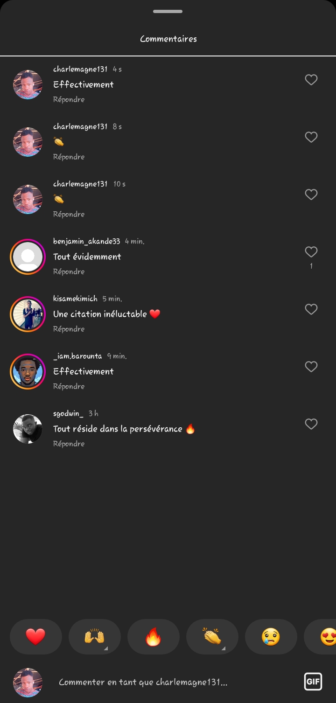The width and height of the screenshot is (336, 703).
Task: Like charlemagne131's 4 s "Effectivement" comment
Action: point(311,80)
